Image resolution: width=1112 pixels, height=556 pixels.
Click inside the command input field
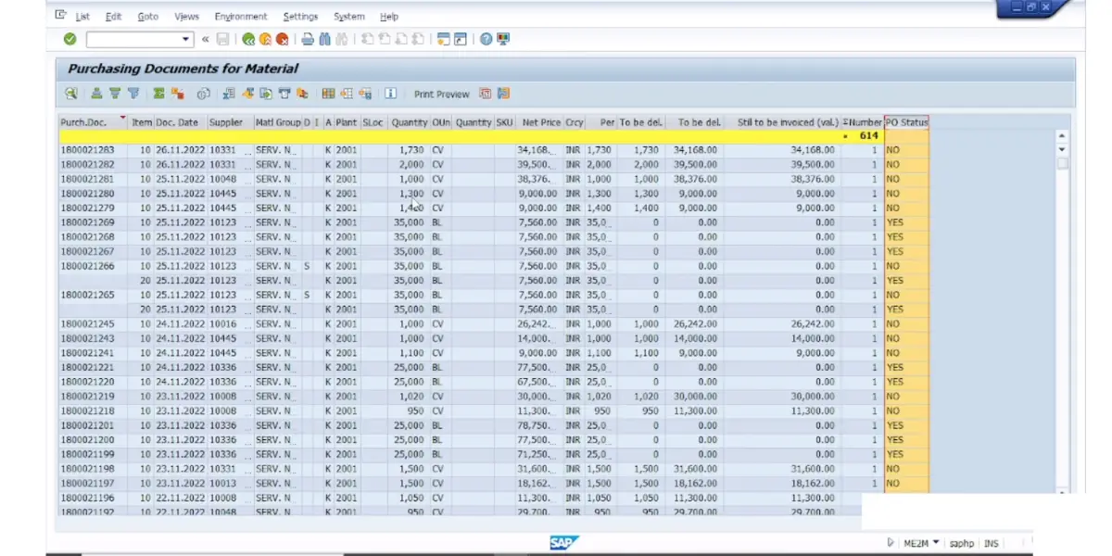(x=133, y=39)
